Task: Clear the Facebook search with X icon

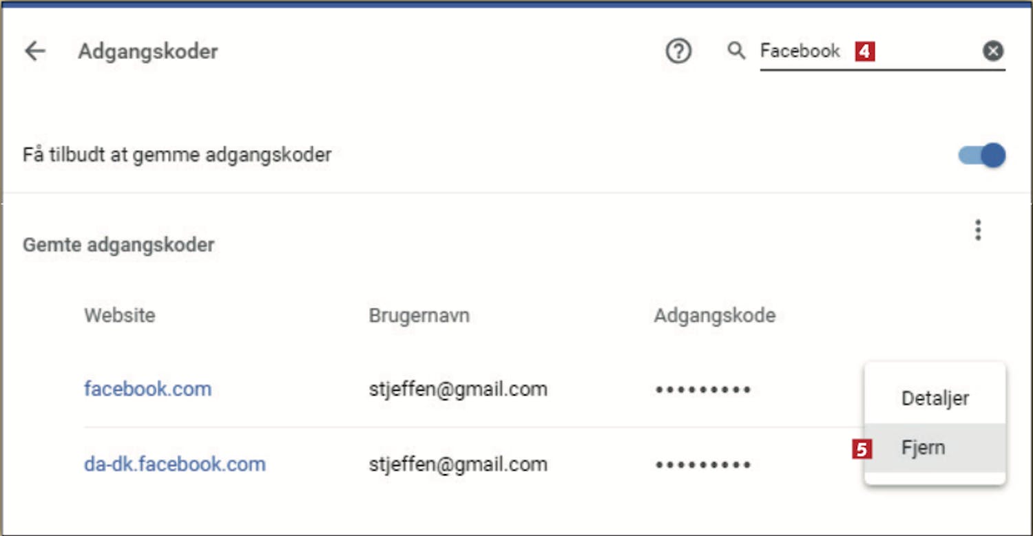Action: [993, 51]
